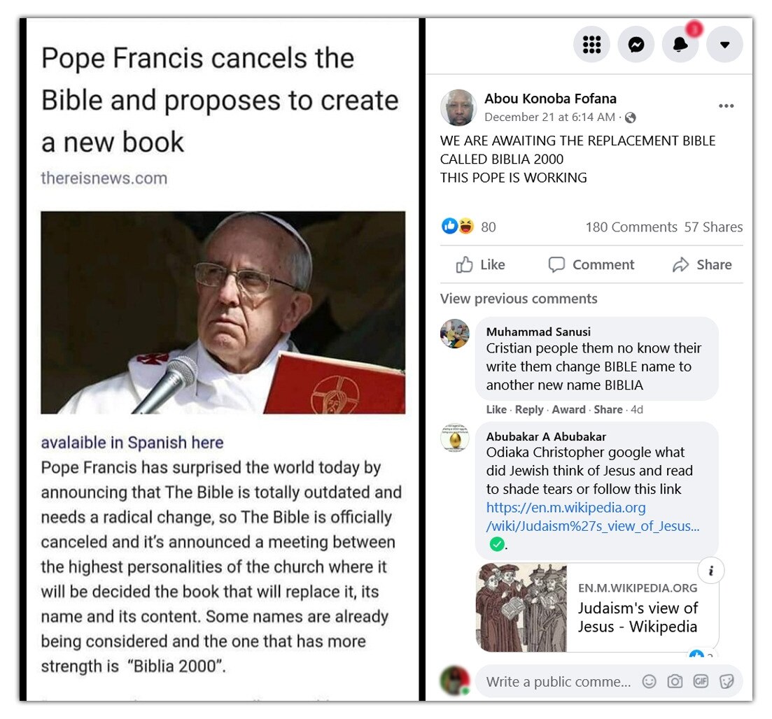The height and width of the screenshot is (719, 772).
Task: Attach a photo with the camera icon
Action: [x=675, y=681]
